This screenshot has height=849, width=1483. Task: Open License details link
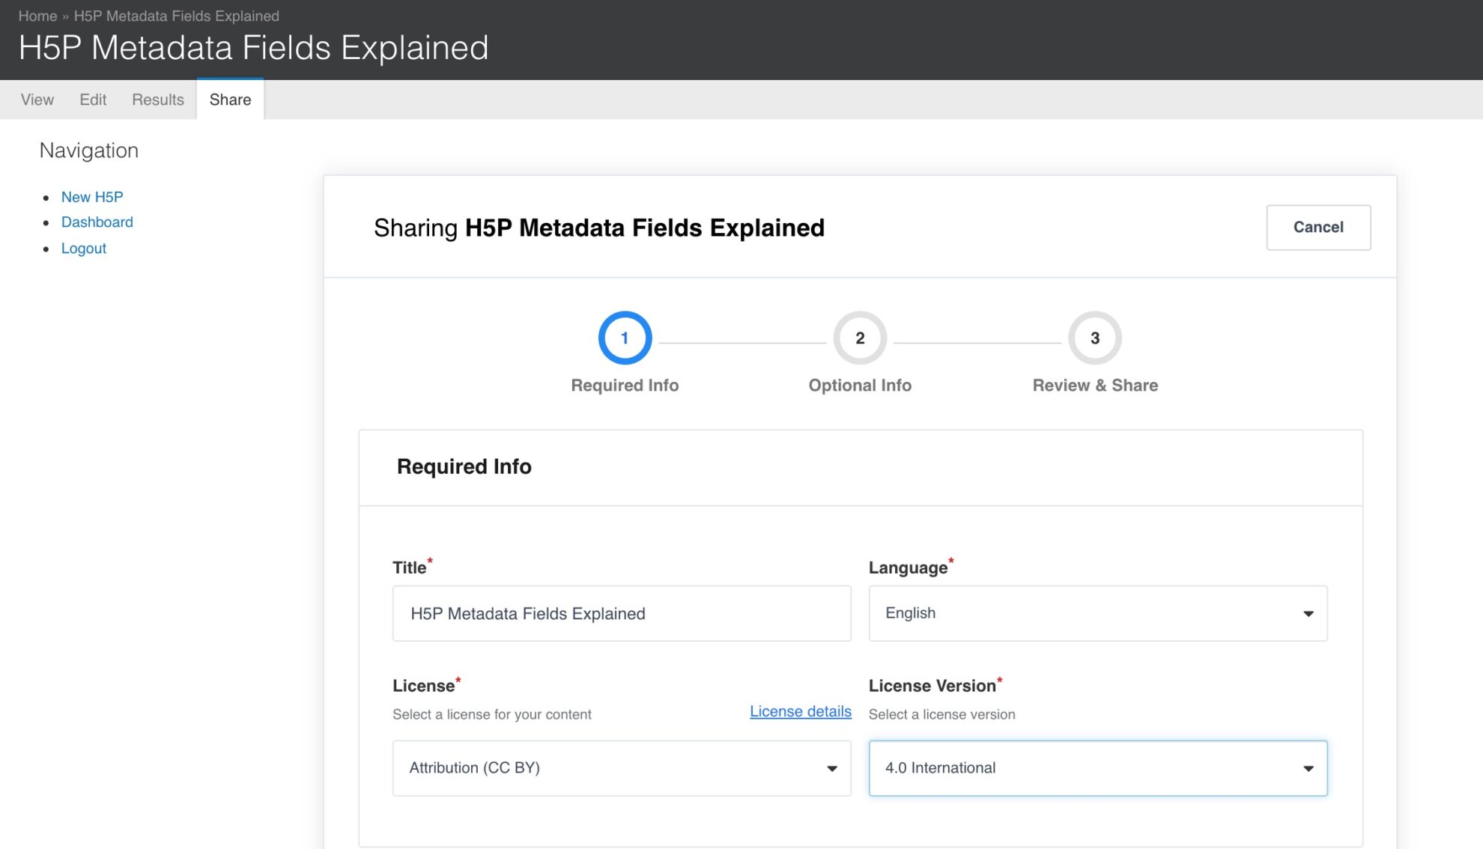[800, 711]
